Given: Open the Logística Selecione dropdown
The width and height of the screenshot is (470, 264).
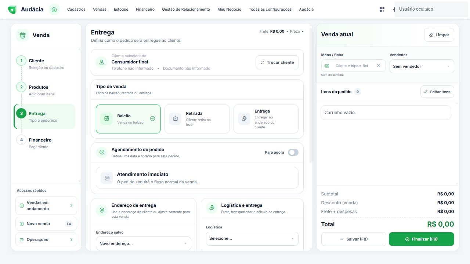Looking at the screenshot, I should pyautogui.click(x=252, y=238).
